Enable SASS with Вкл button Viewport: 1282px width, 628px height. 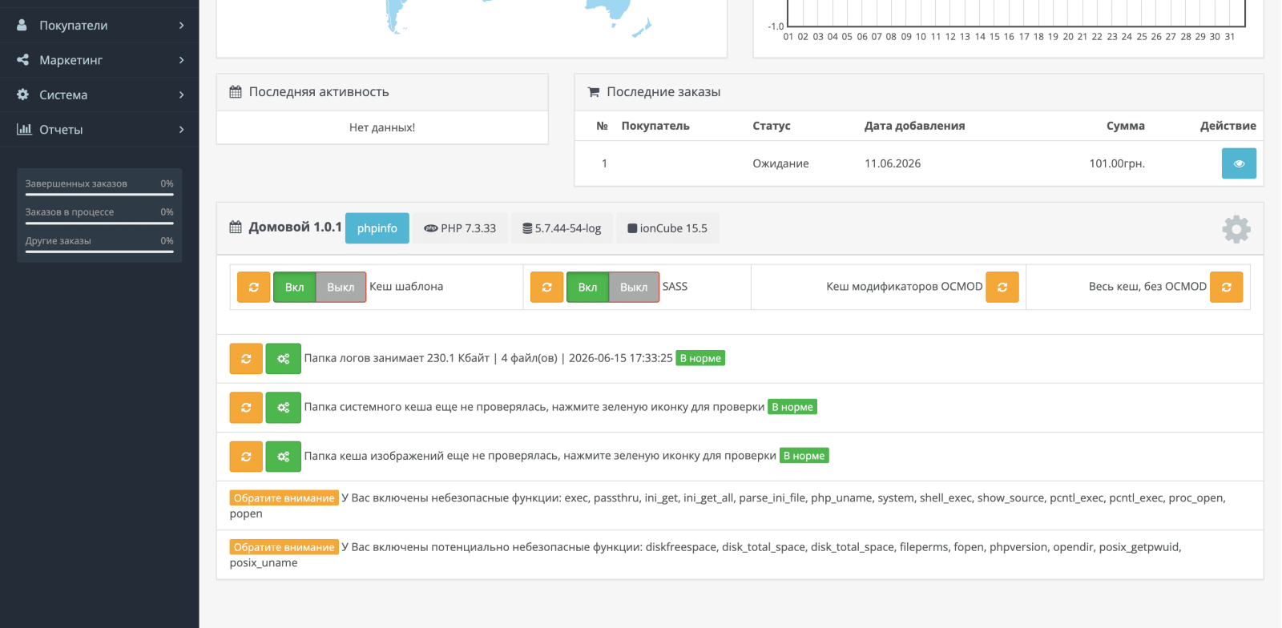tap(588, 287)
